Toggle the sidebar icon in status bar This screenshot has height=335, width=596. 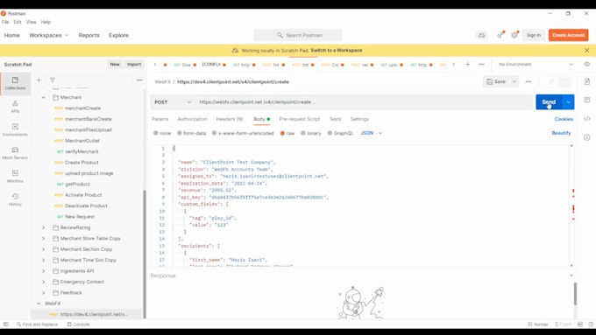[6, 325]
